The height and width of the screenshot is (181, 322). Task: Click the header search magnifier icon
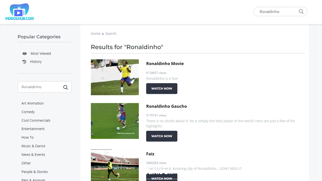click(301, 12)
